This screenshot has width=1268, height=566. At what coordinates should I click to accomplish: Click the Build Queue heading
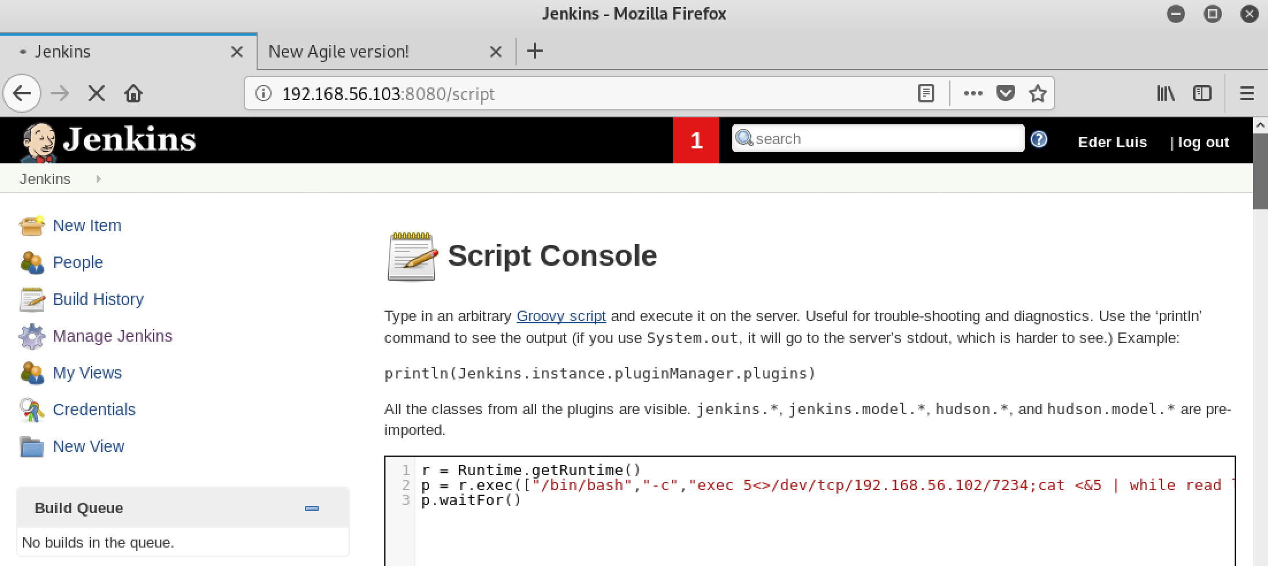(x=79, y=508)
